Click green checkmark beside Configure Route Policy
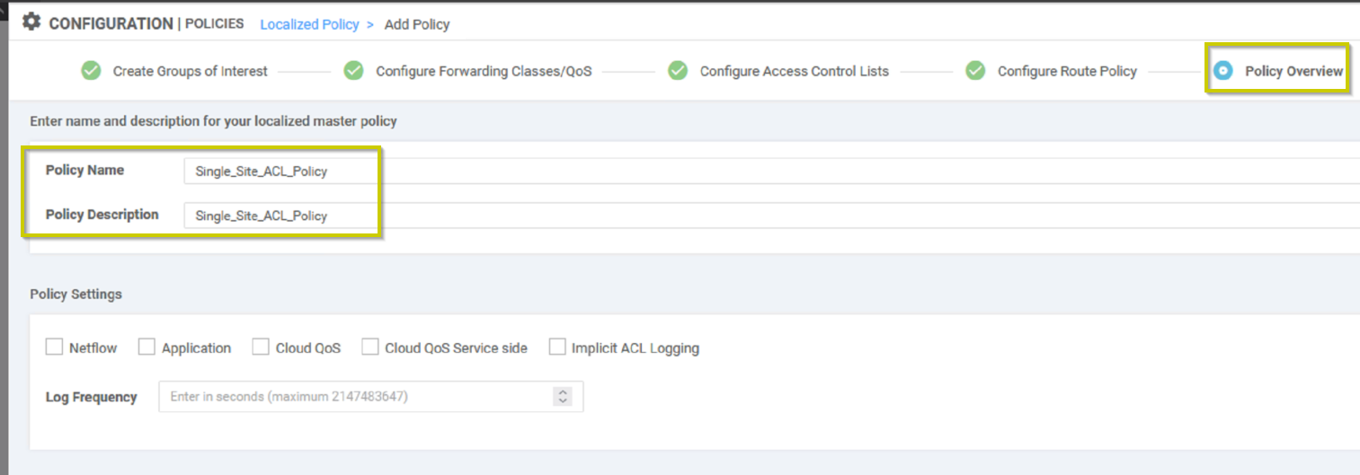1360x475 pixels. pyautogui.click(x=975, y=70)
